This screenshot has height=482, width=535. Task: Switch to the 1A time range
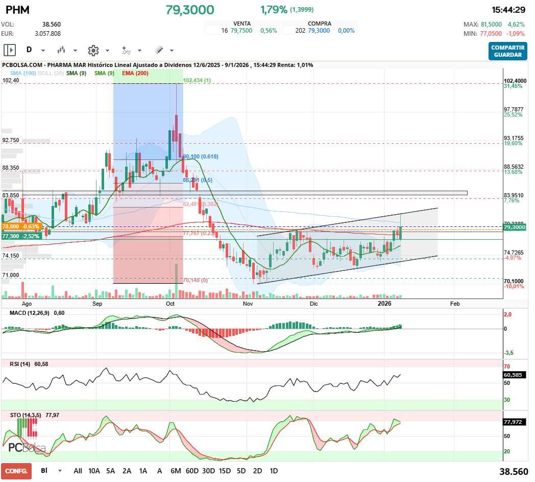[143, 471]
